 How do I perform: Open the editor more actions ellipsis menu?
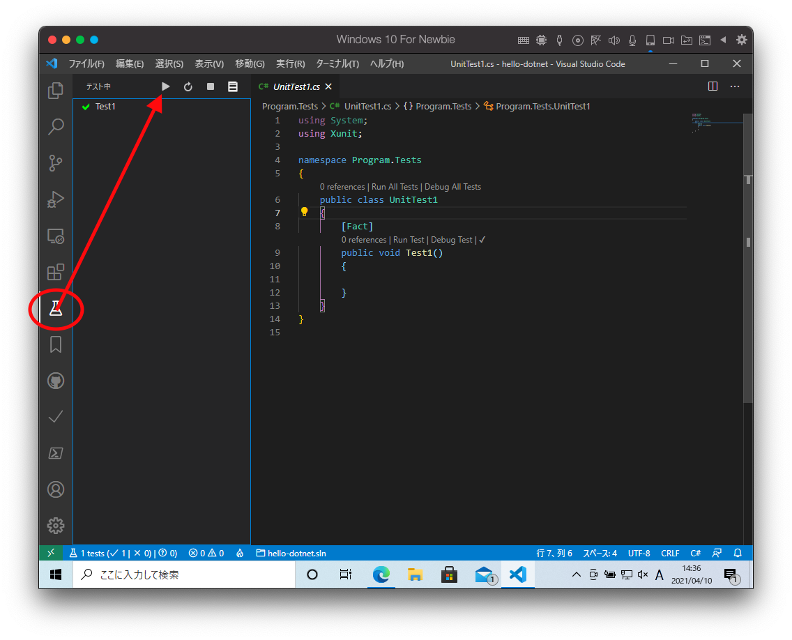click(735, 86)
